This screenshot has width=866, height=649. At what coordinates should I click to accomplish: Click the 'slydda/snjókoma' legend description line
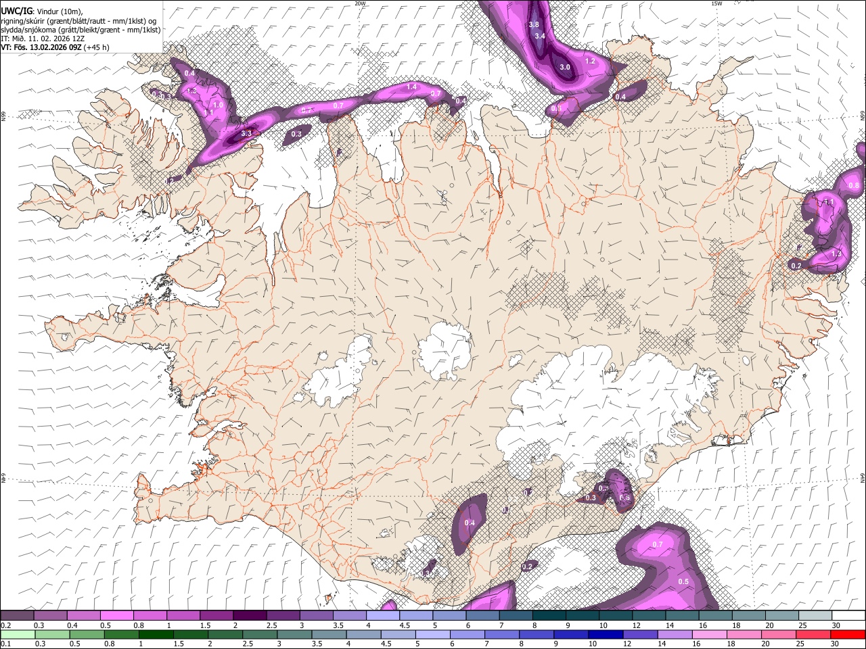coord(81,30)
